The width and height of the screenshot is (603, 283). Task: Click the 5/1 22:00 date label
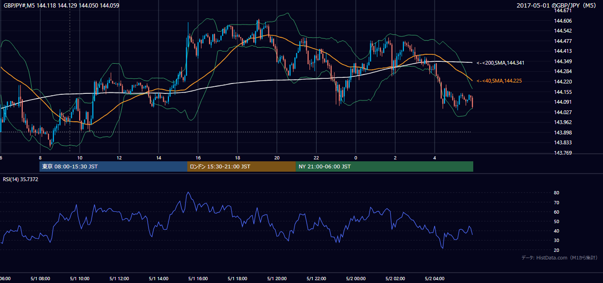[x=316, y=279]
